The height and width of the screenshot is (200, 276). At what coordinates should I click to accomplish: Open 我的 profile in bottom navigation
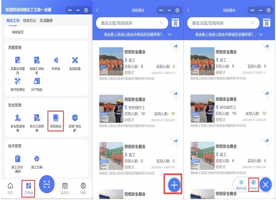click(83, 188)
